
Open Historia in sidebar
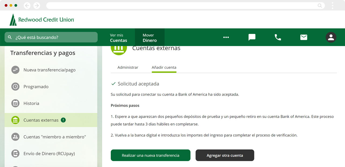(51, 103)
